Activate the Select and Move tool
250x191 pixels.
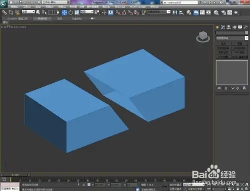[x=64, y=12]
